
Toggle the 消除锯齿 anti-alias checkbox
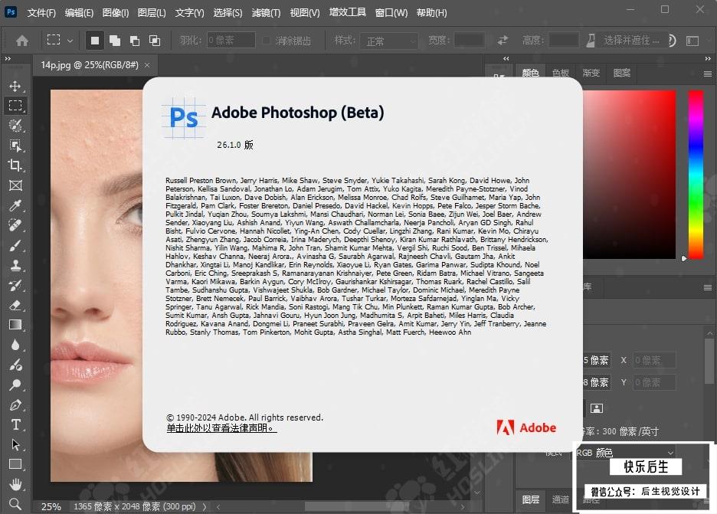[x=266, y=41]
